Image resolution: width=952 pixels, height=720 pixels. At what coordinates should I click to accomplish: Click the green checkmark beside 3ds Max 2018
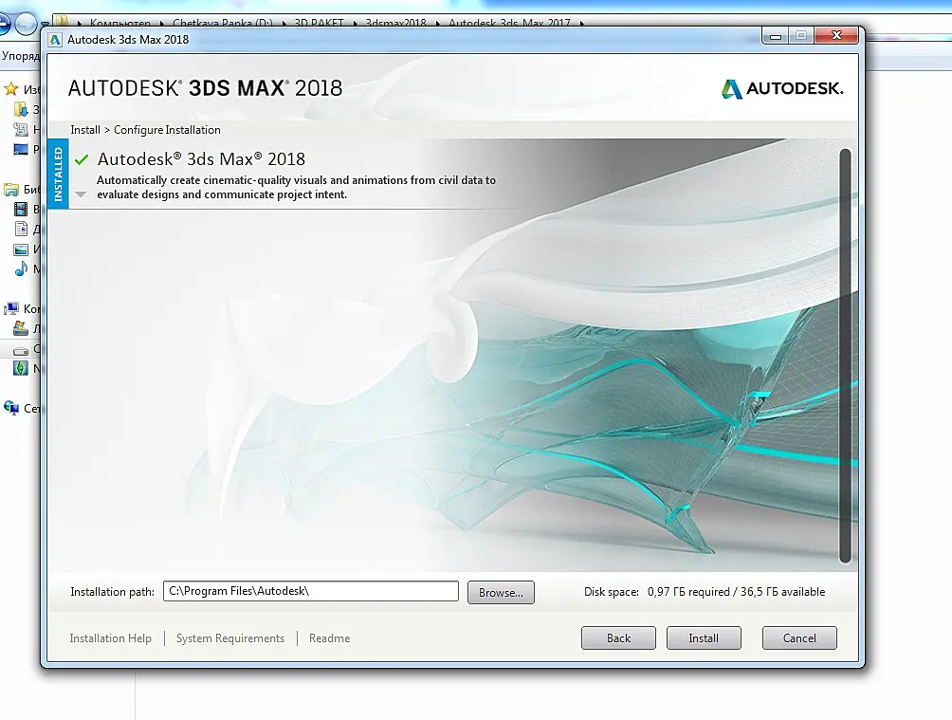[82, 159]
